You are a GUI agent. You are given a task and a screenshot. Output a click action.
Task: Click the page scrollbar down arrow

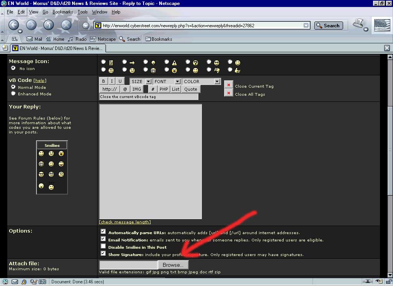[390, 275]
